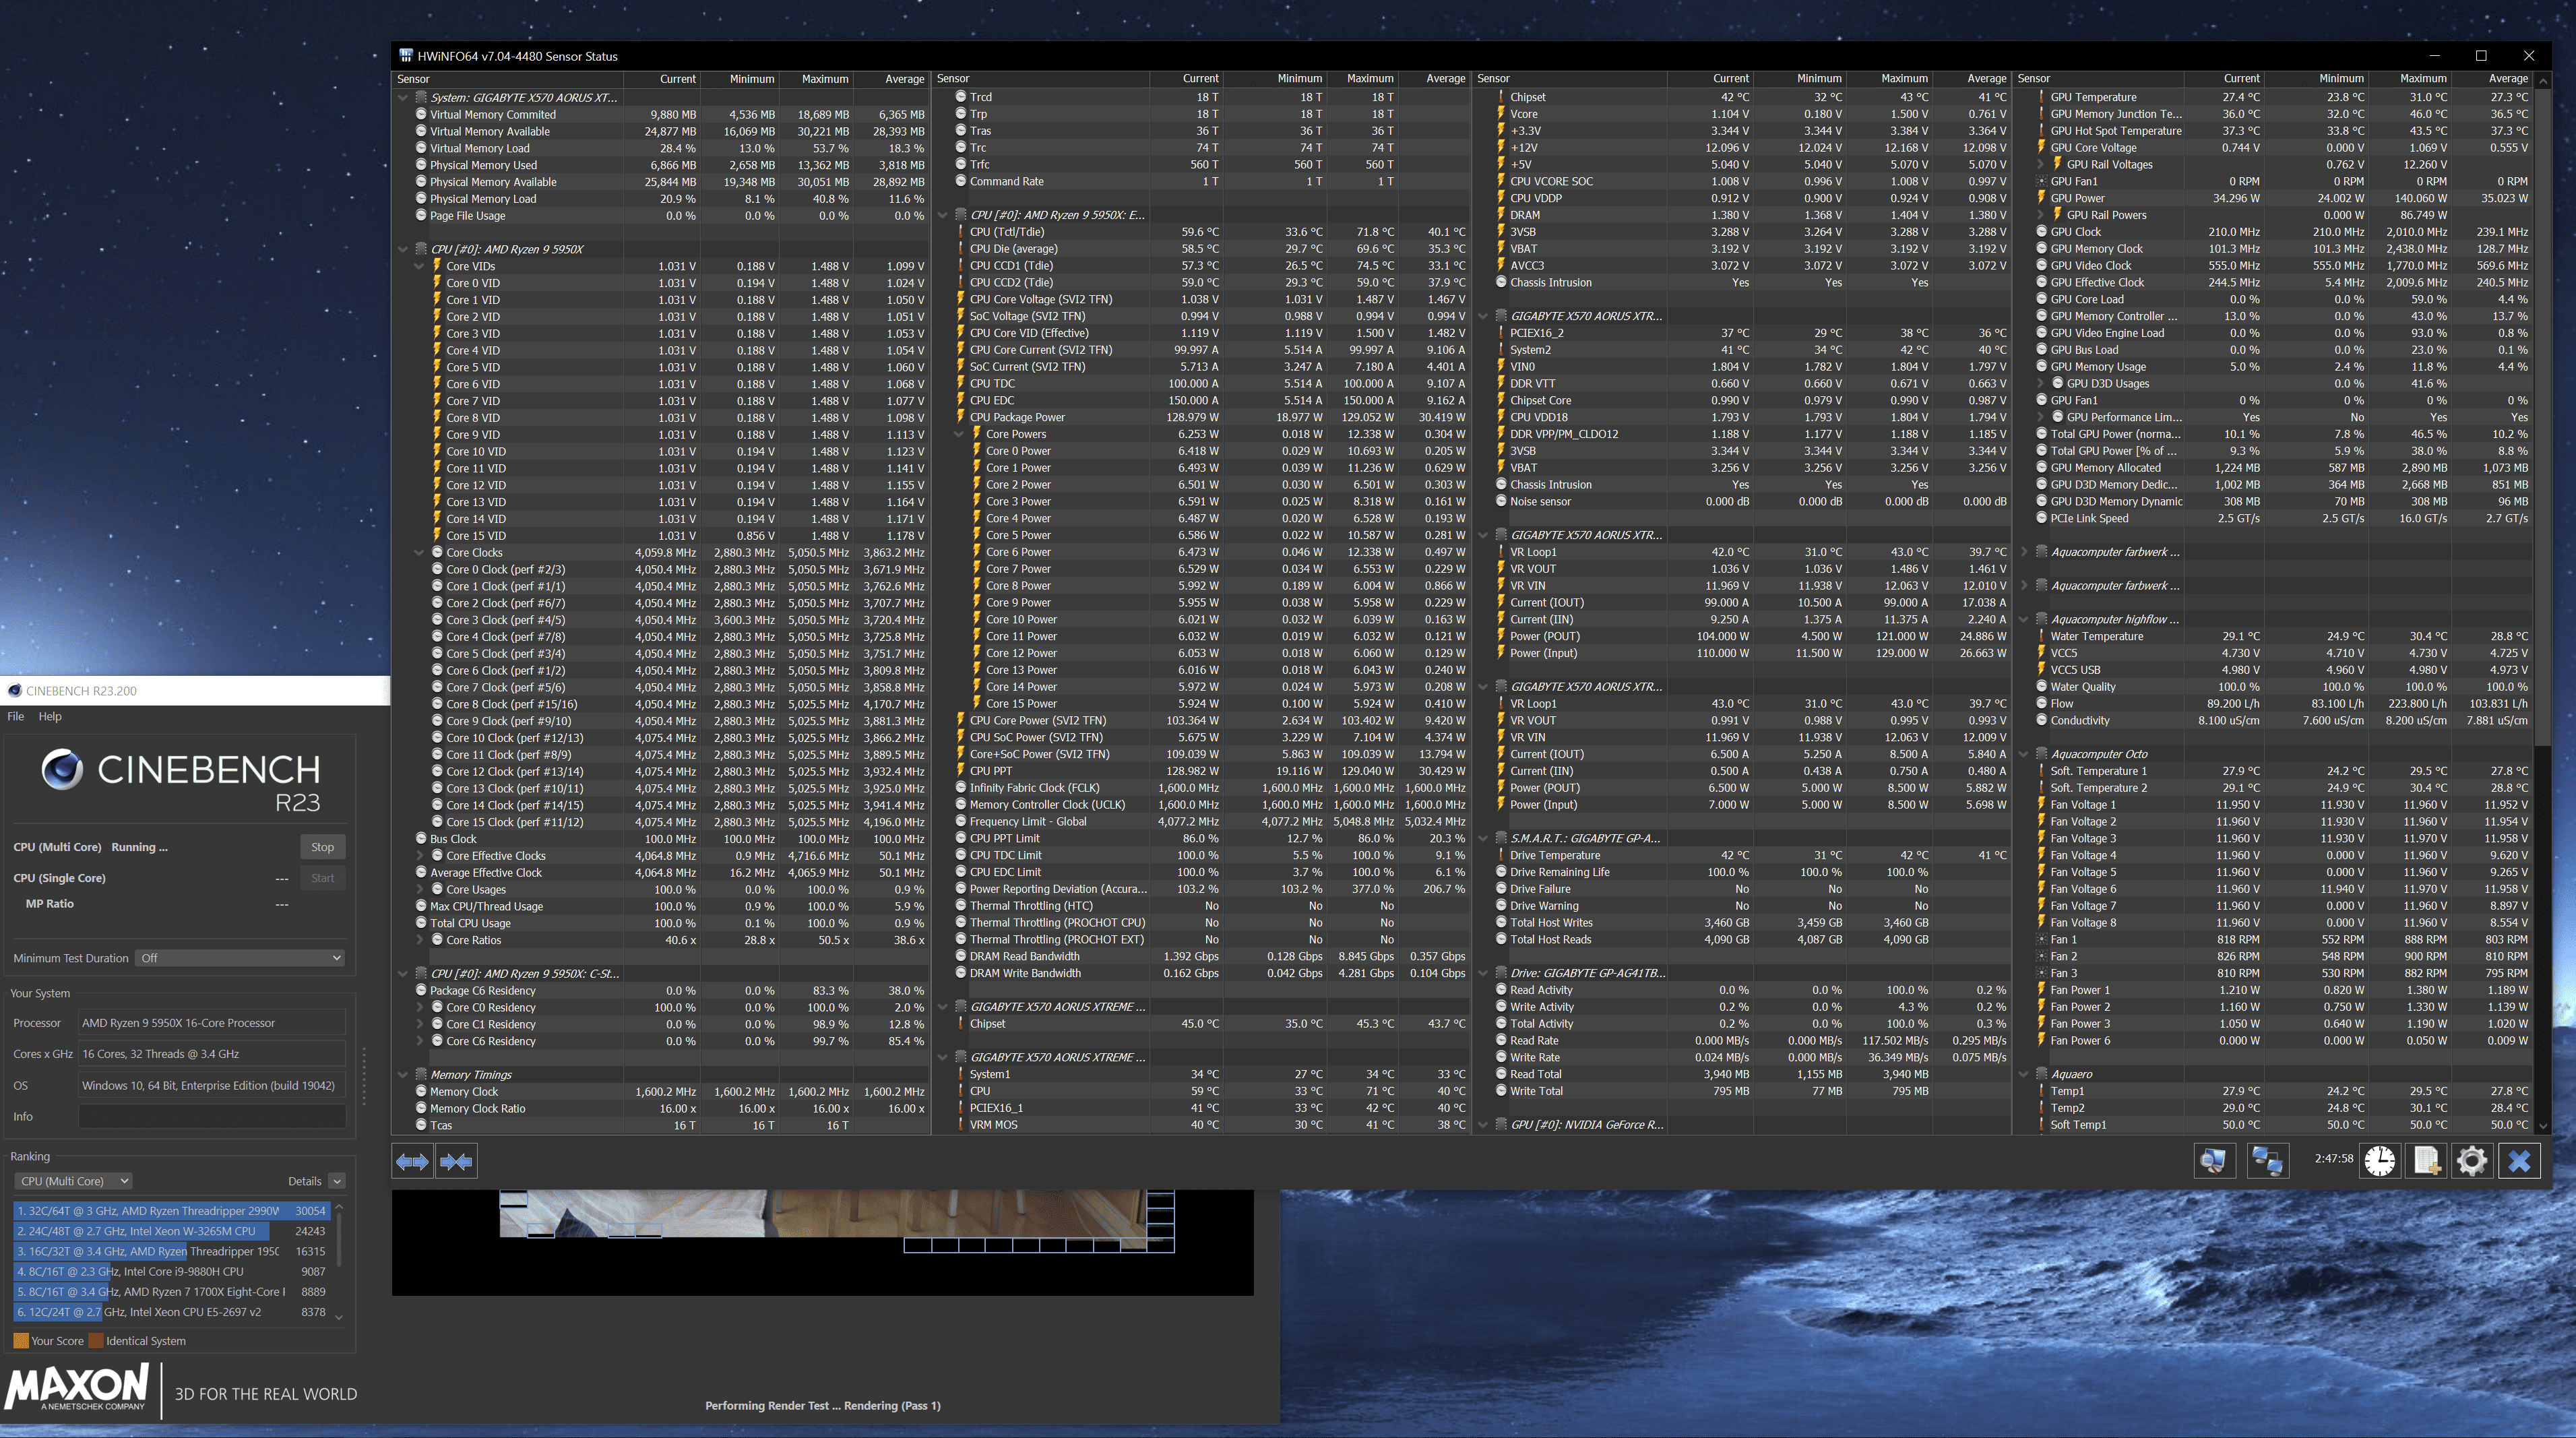Start logging with the document-plus icon

click(x=2426, y=1160)
